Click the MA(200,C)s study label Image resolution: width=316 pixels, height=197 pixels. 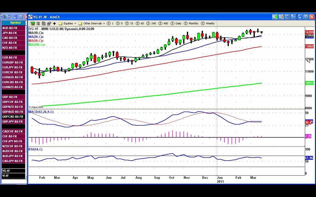click(x=37, y=45)
